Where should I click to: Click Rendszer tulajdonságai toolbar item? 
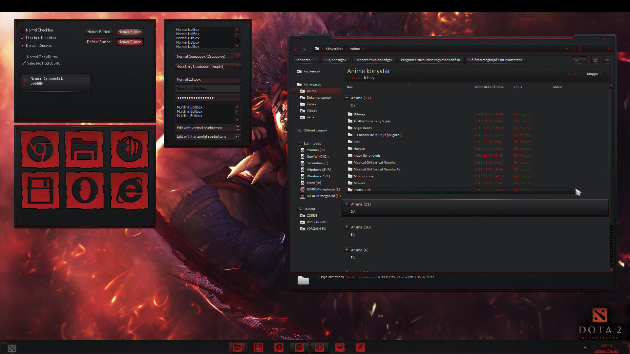coord(373,60)
